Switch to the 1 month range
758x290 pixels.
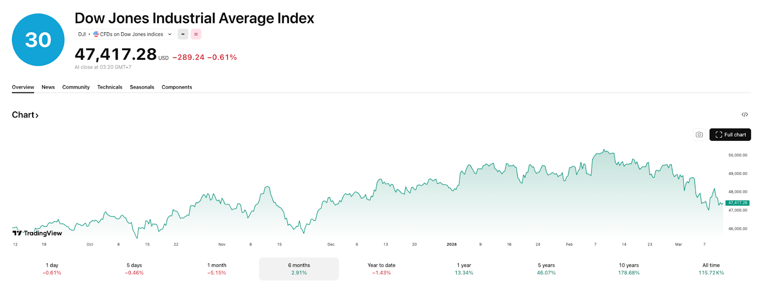217,269
